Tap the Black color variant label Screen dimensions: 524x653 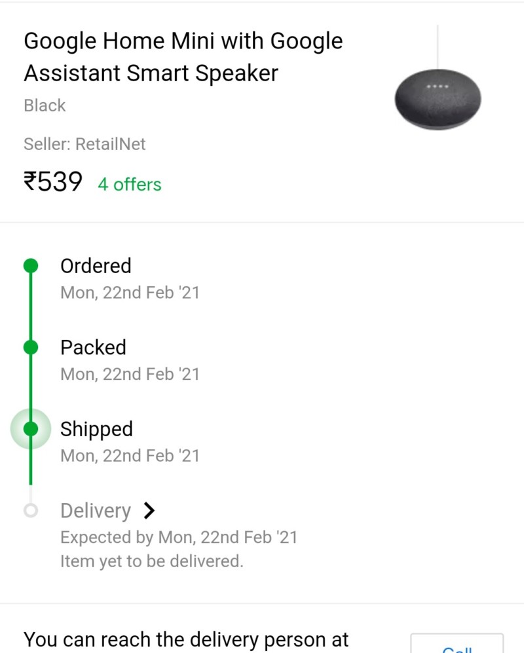[45, 105]
